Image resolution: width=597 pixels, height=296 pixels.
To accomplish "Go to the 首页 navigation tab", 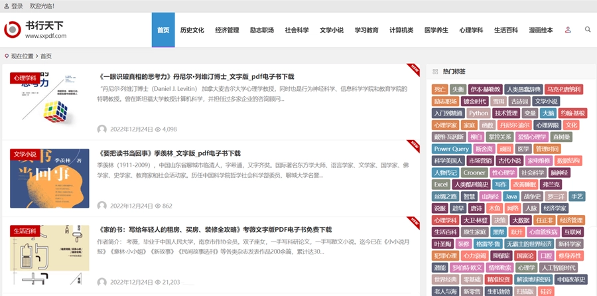I will coord(163,30).
